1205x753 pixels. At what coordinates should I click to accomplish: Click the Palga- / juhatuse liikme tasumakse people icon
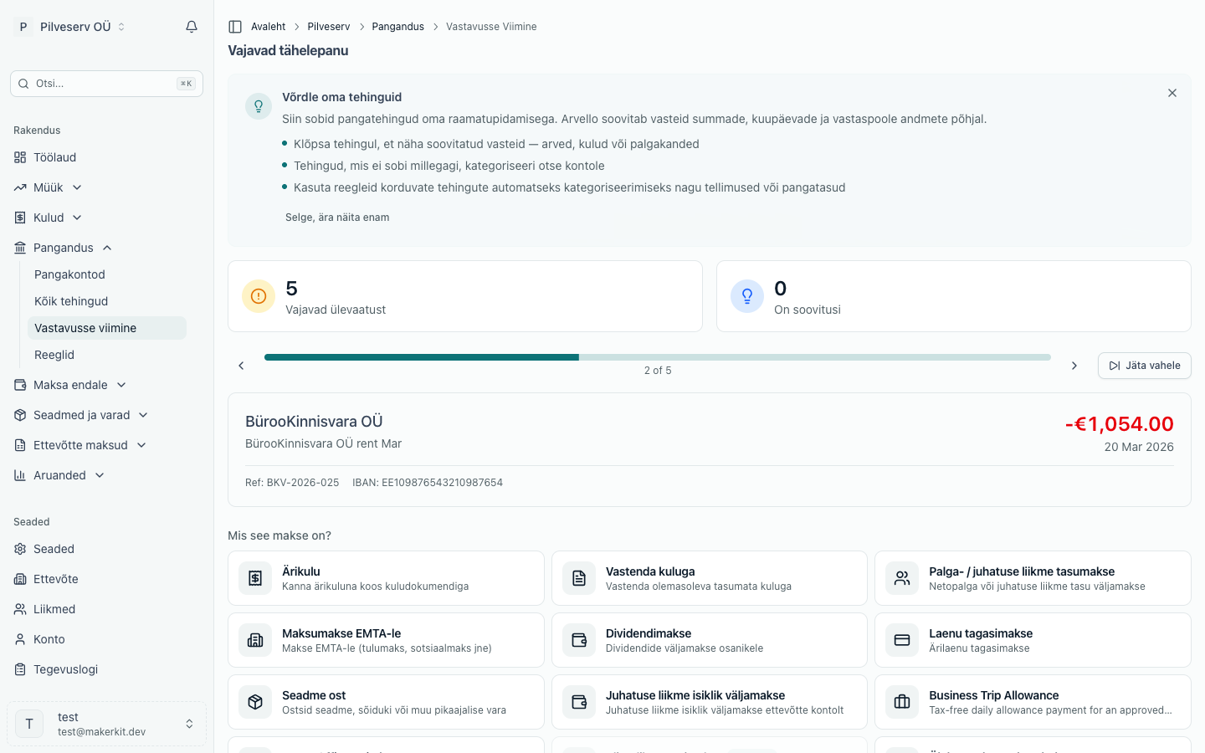pos(902,578)
